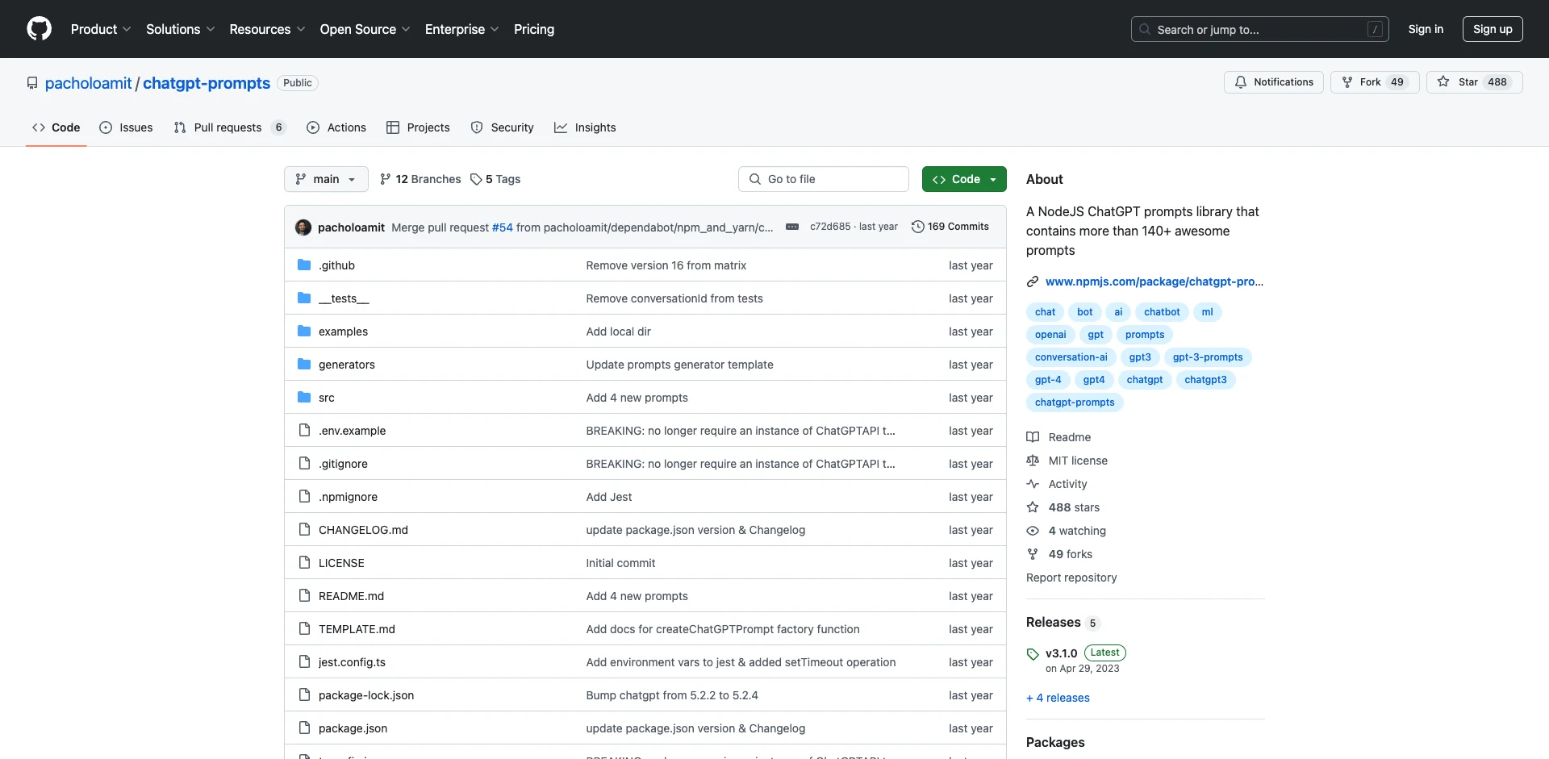Expand the Resources dropdown
Image resolution: width=1549 pixels, height=759 pixels.
[267, 29]
